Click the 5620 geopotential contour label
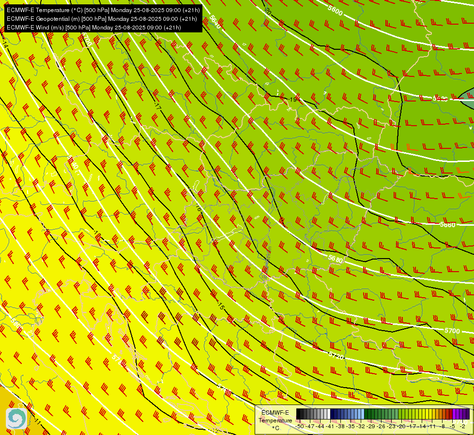This screenshot has width=474, height=435. tap(440, 99)
